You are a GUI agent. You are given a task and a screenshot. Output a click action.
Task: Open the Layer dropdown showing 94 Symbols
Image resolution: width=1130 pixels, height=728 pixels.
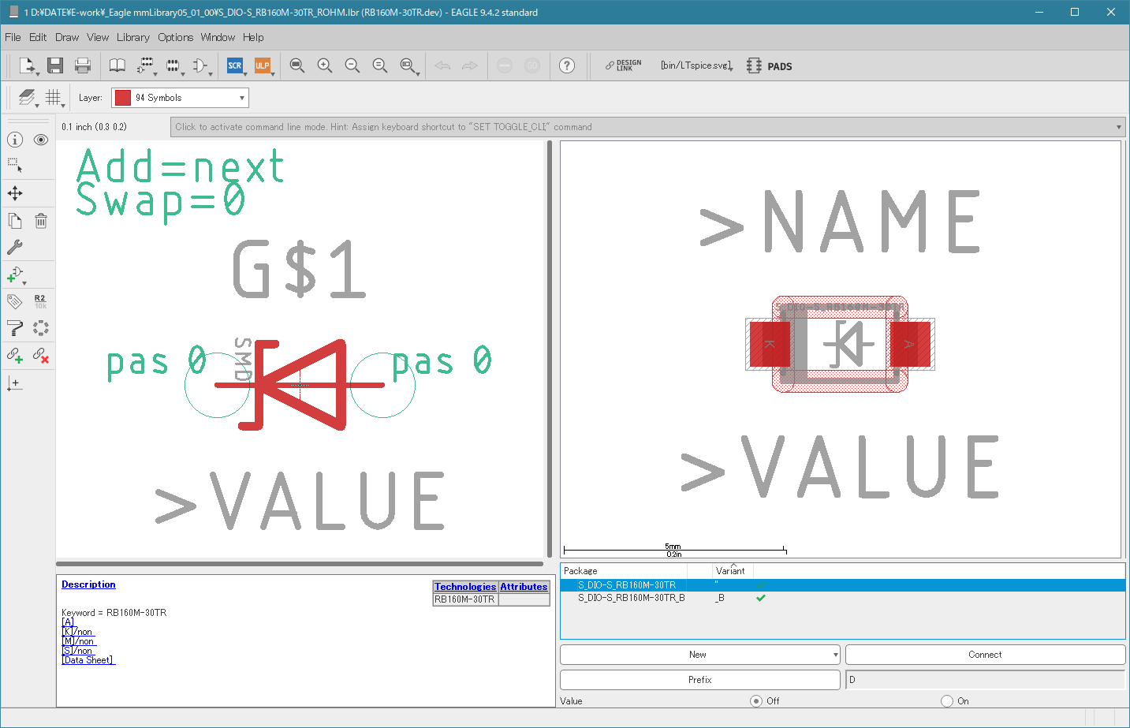[x=180, y=98]
